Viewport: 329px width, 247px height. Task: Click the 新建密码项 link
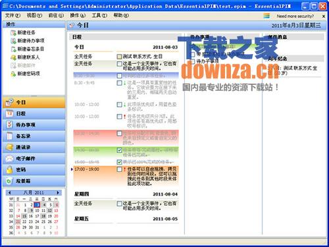(28, 74)
